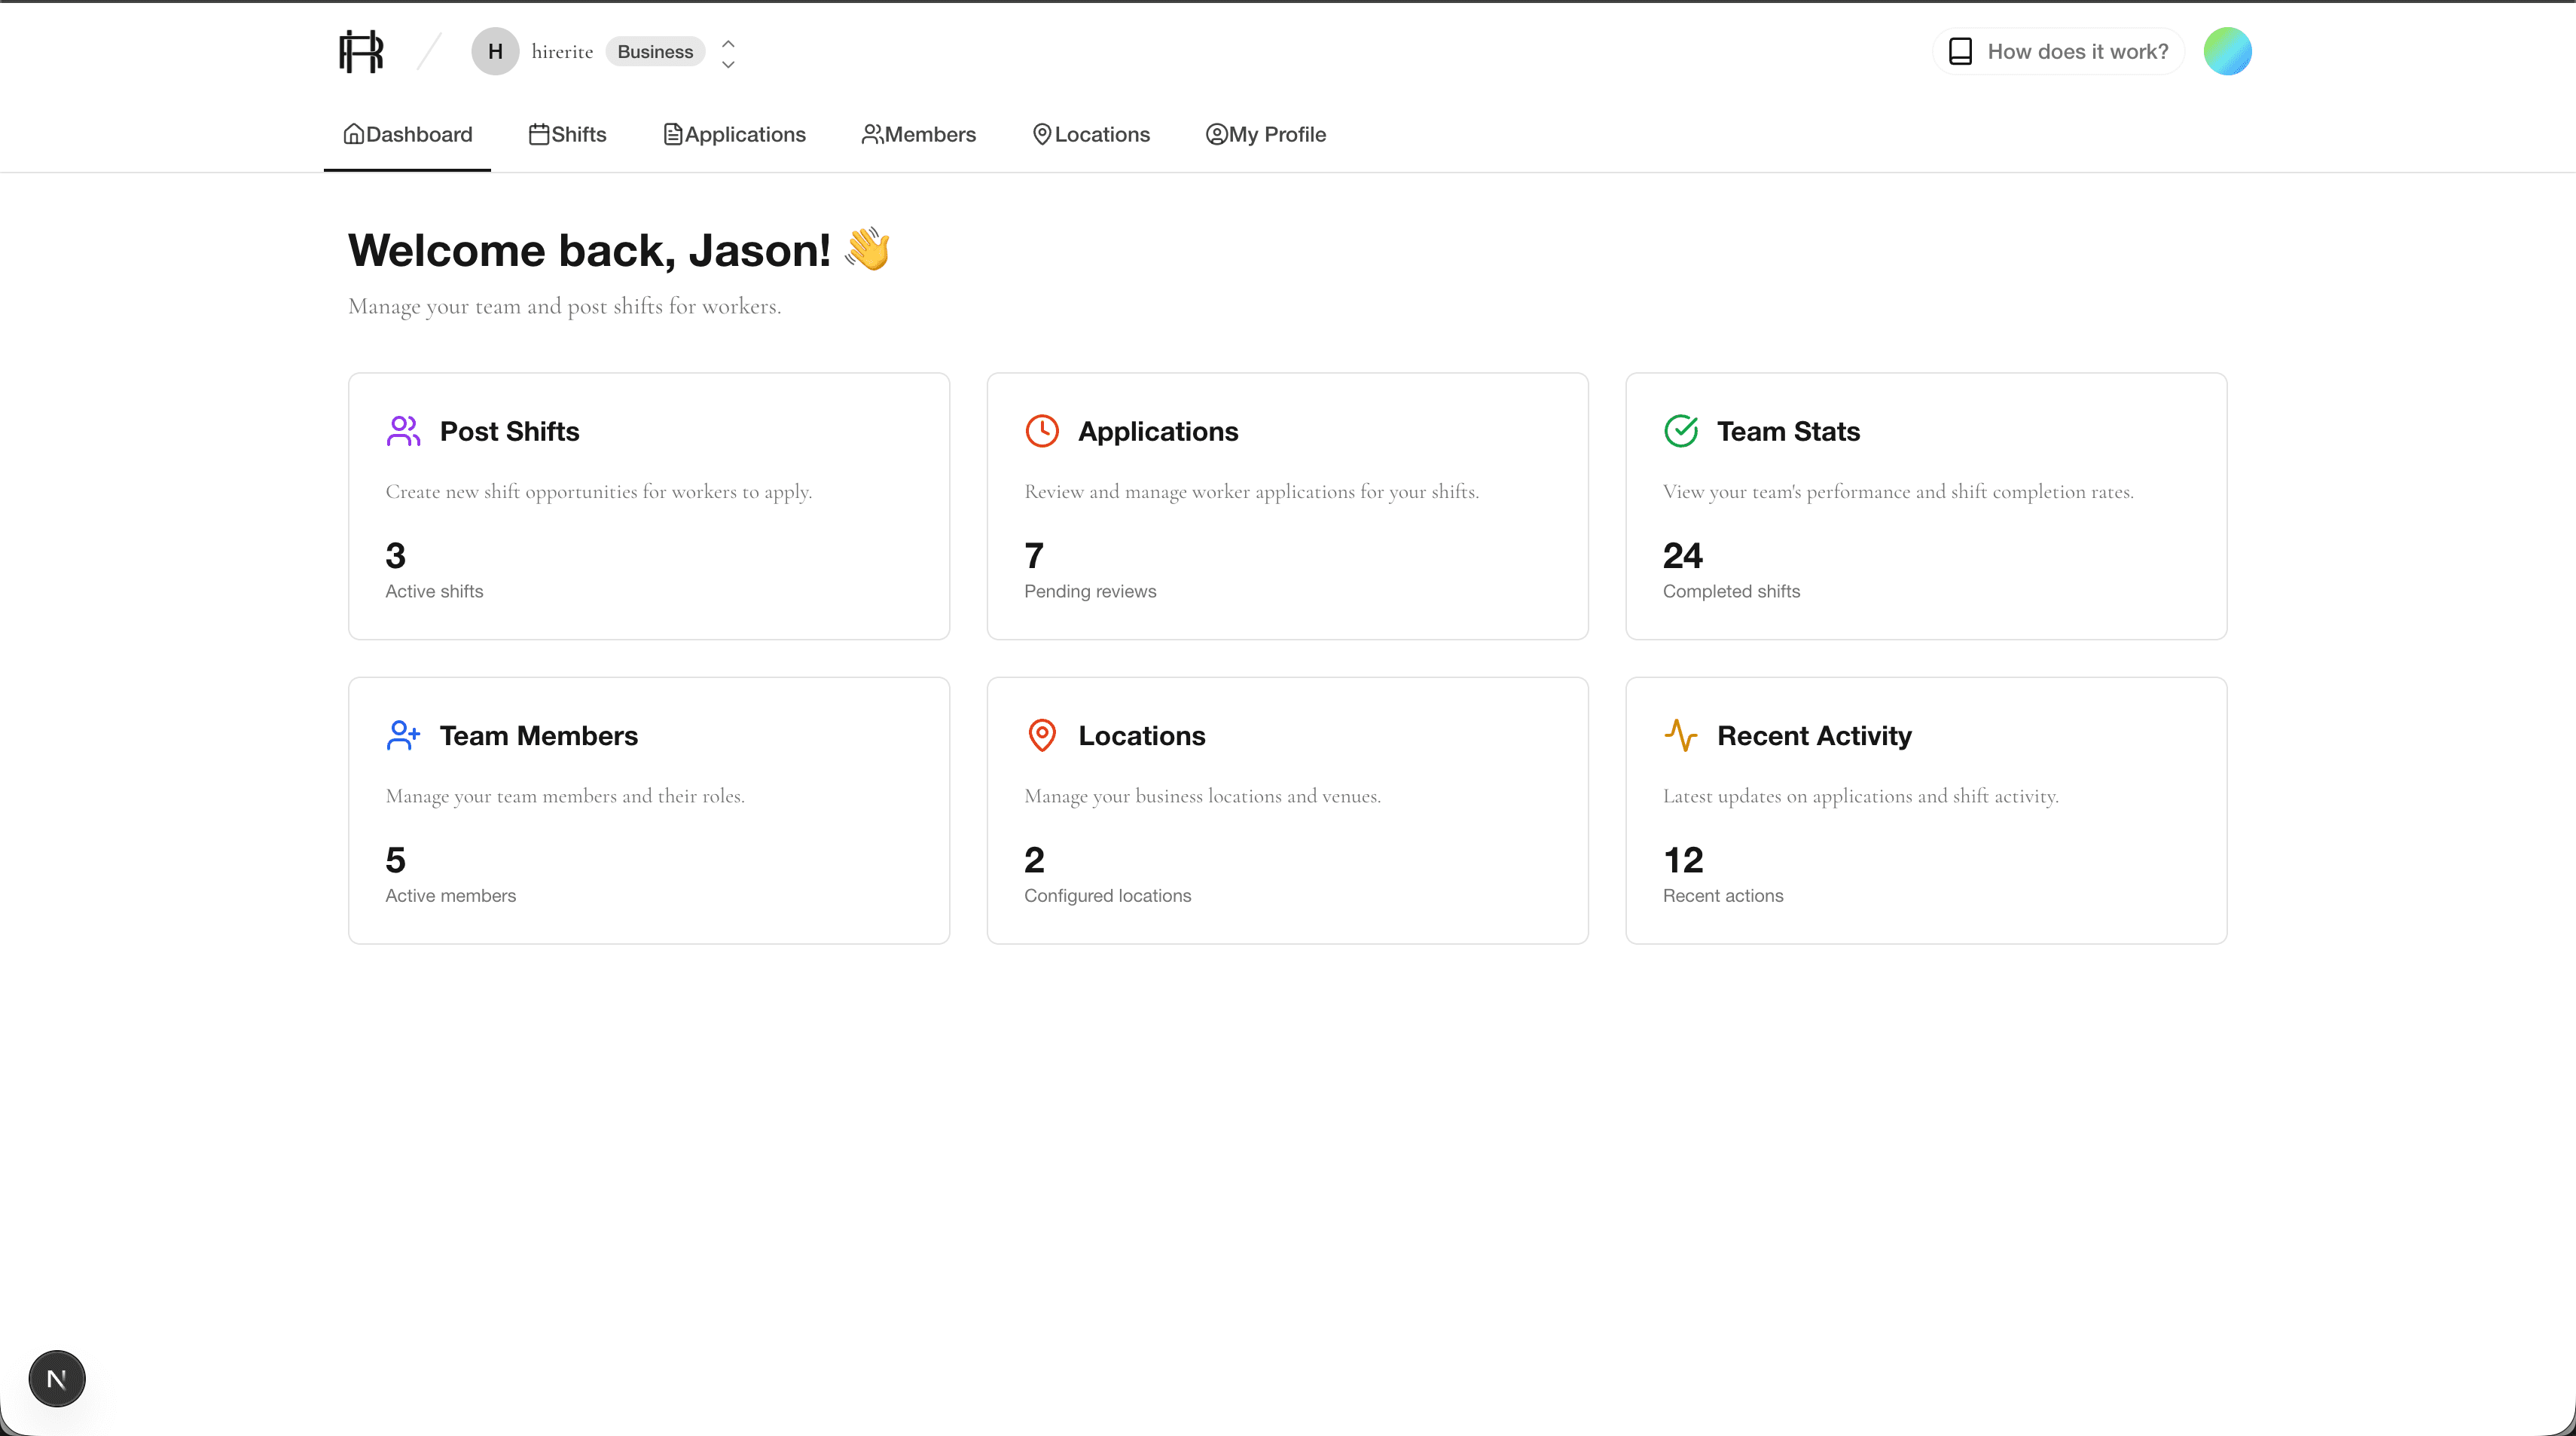Go to the My Profile tab
Screen dimensions: 2576x1436
click(1265, 134)
